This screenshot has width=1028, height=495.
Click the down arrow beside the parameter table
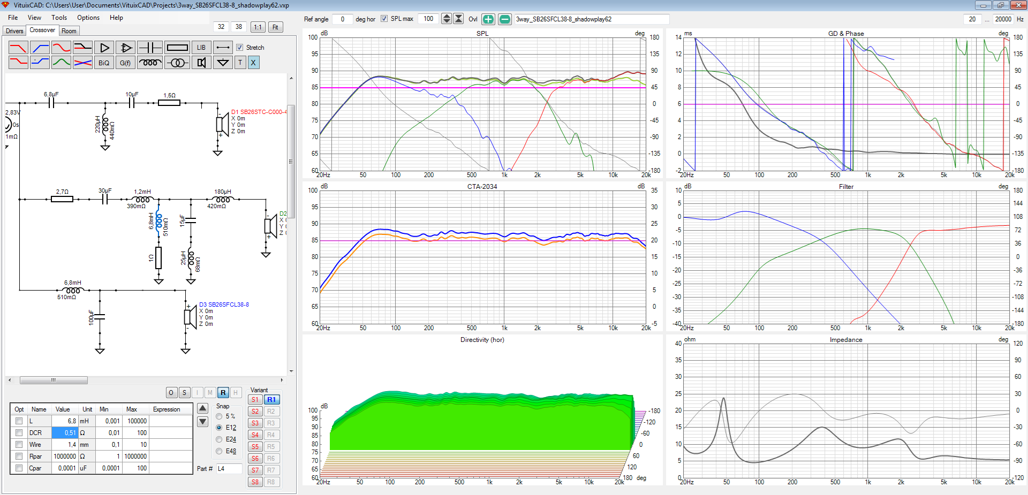point(203,422)
